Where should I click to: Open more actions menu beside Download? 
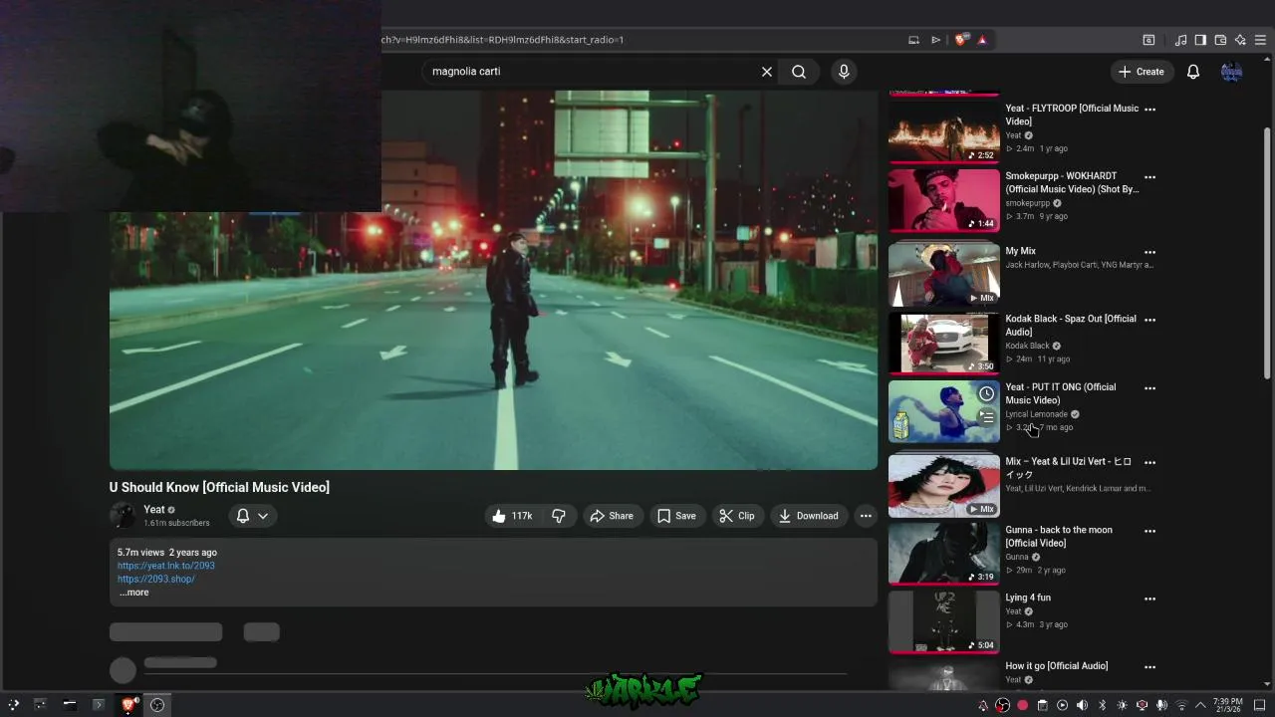[866, 516]
